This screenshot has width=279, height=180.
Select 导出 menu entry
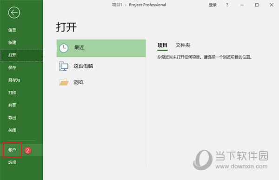12,118
